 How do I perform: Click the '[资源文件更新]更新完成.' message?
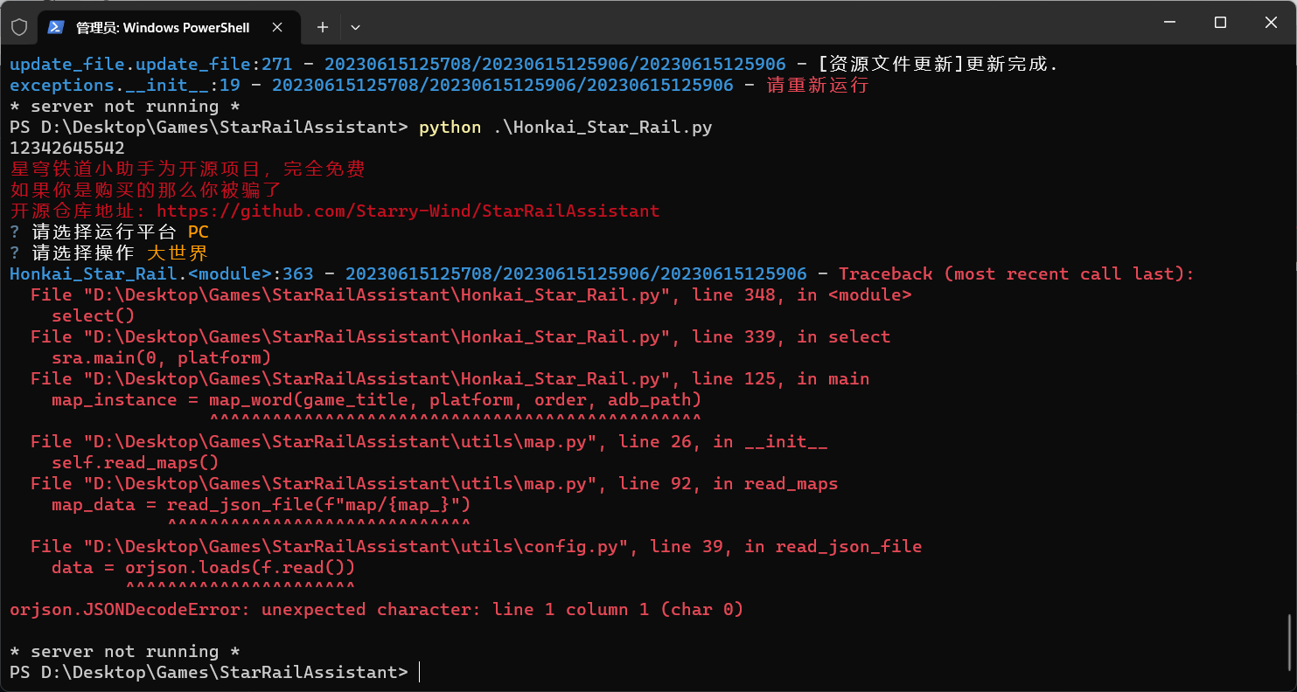(938, 64)
